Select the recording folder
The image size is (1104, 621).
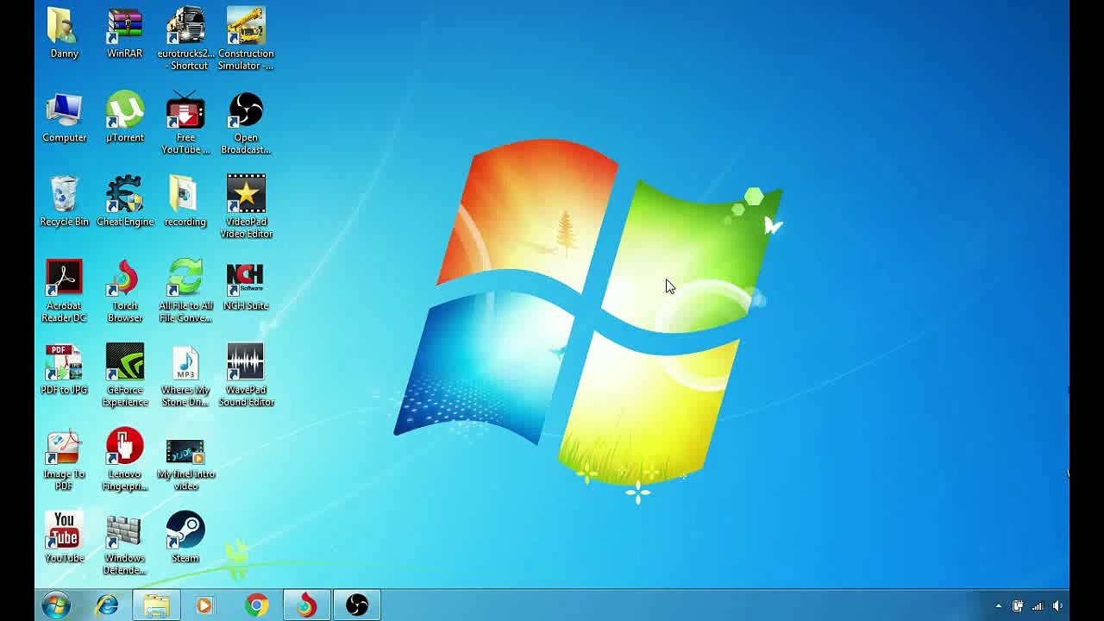pos(185,194)
